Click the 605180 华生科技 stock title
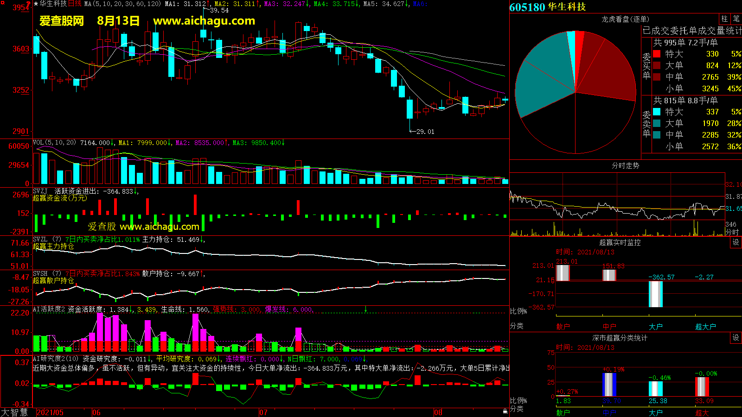Viewport: 742px width, 417px height. click(547, 7)
